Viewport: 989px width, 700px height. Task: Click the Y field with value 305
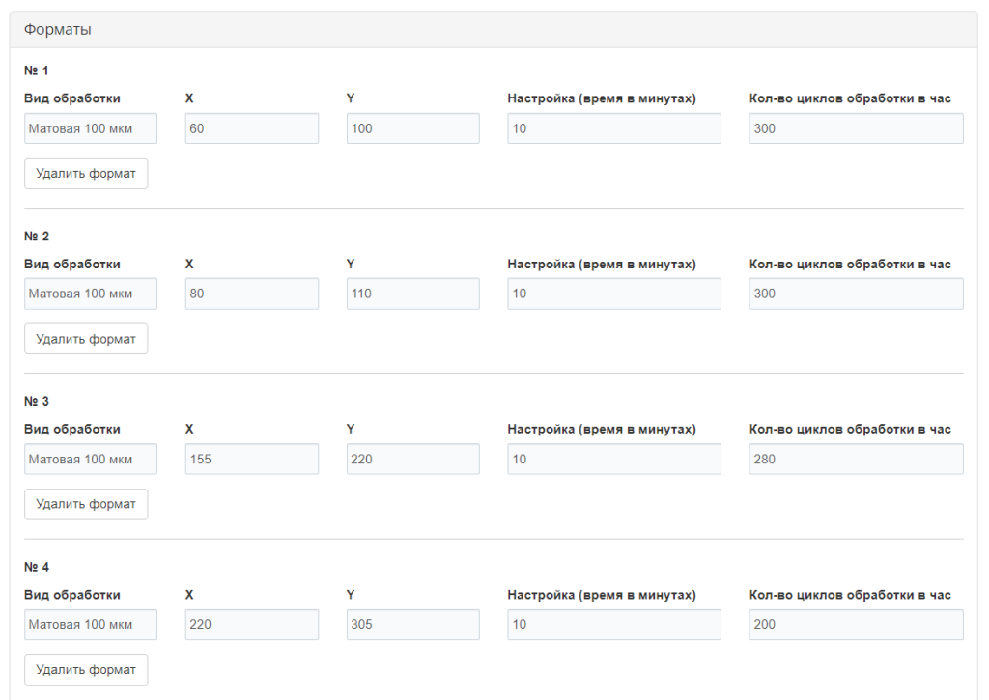tap(412, 625)
